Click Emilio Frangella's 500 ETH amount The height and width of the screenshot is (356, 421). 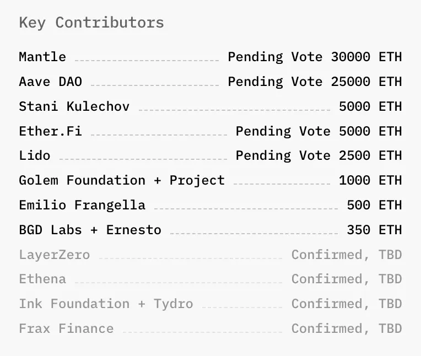coord(374,205)
